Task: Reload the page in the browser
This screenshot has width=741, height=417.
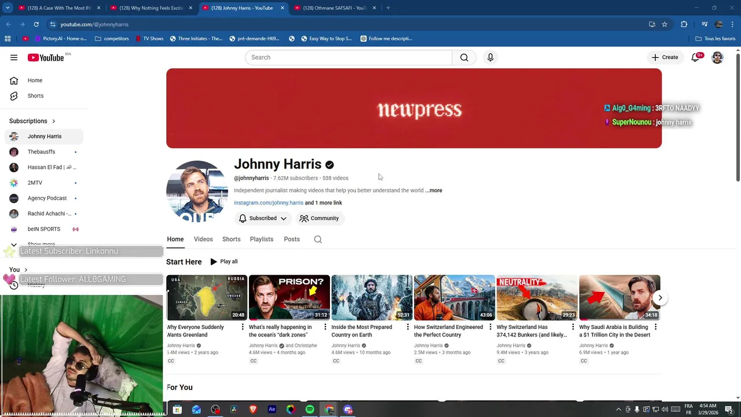Action: coord(36,24)
